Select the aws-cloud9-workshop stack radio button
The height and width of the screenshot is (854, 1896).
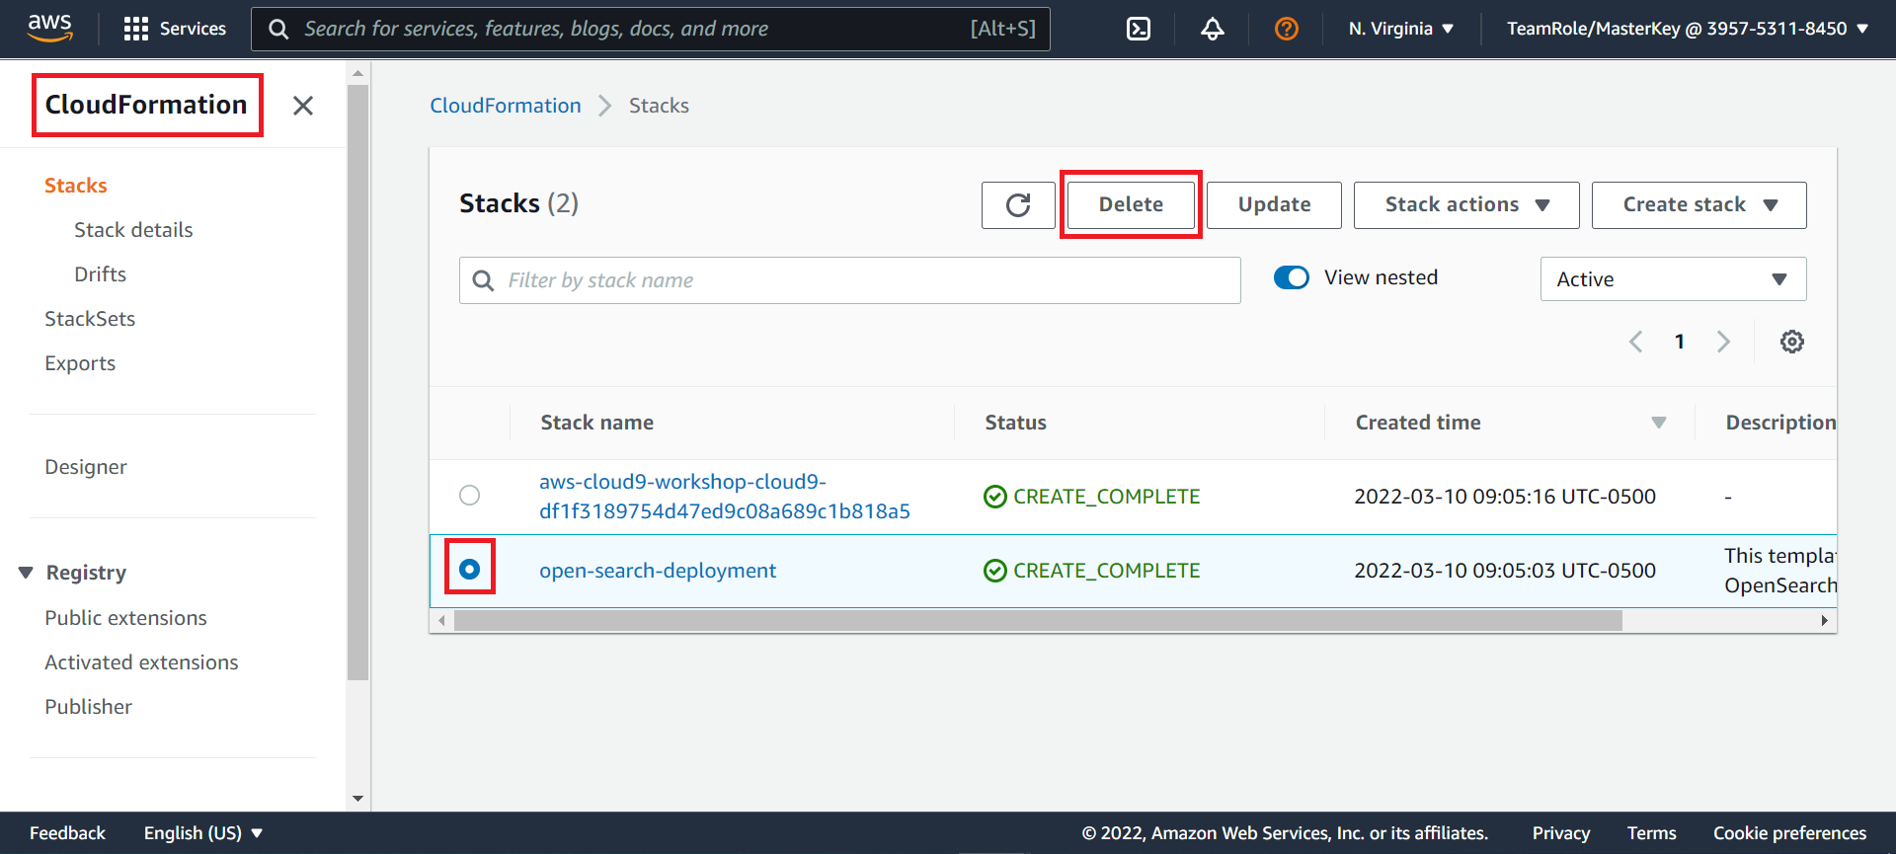click(469, 495)
